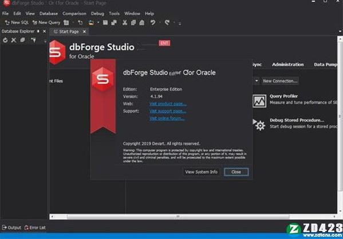Click the New SQL toolbar button
This screenshot has width=343, height=239.
pyautogui.click(x=17, y=22)
